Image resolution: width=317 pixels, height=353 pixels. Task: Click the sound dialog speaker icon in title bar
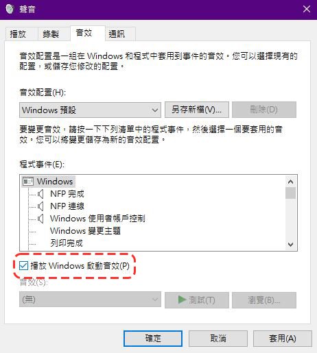[10, 9]
